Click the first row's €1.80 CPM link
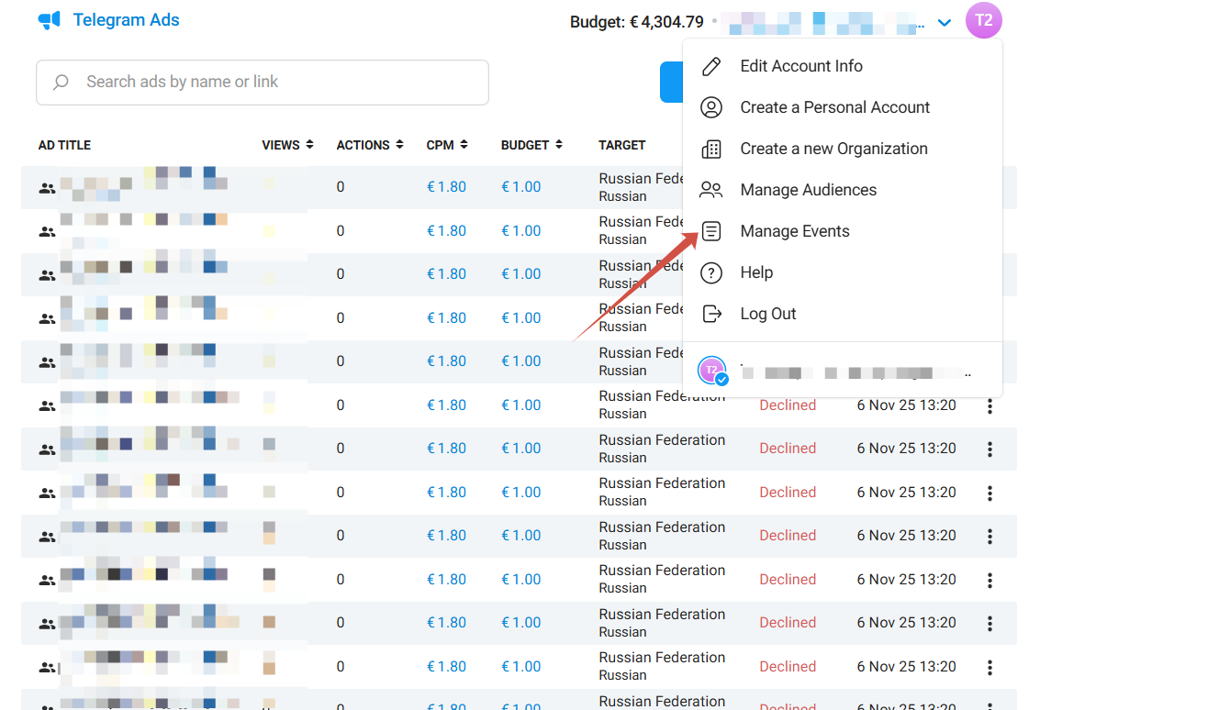The image size is (1230, 710). click(x=446, y=187)
